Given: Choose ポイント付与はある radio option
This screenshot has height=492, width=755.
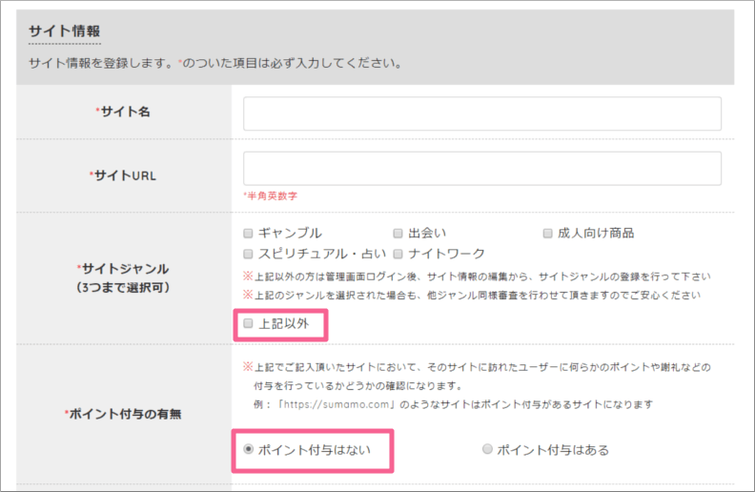Looking at the screenshot, I should (x=487, y=449).
